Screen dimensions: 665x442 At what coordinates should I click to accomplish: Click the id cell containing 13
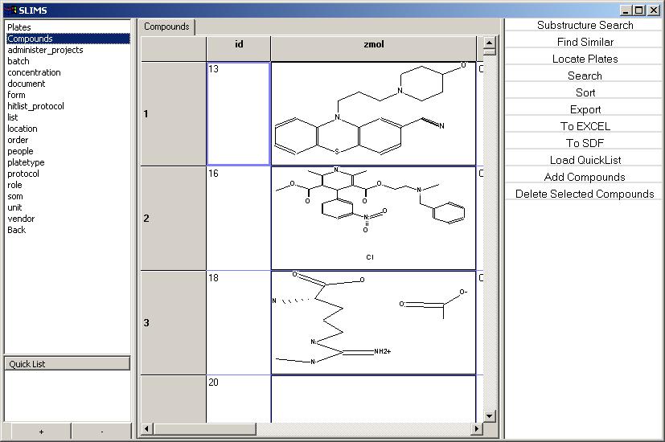pos(238,113)
